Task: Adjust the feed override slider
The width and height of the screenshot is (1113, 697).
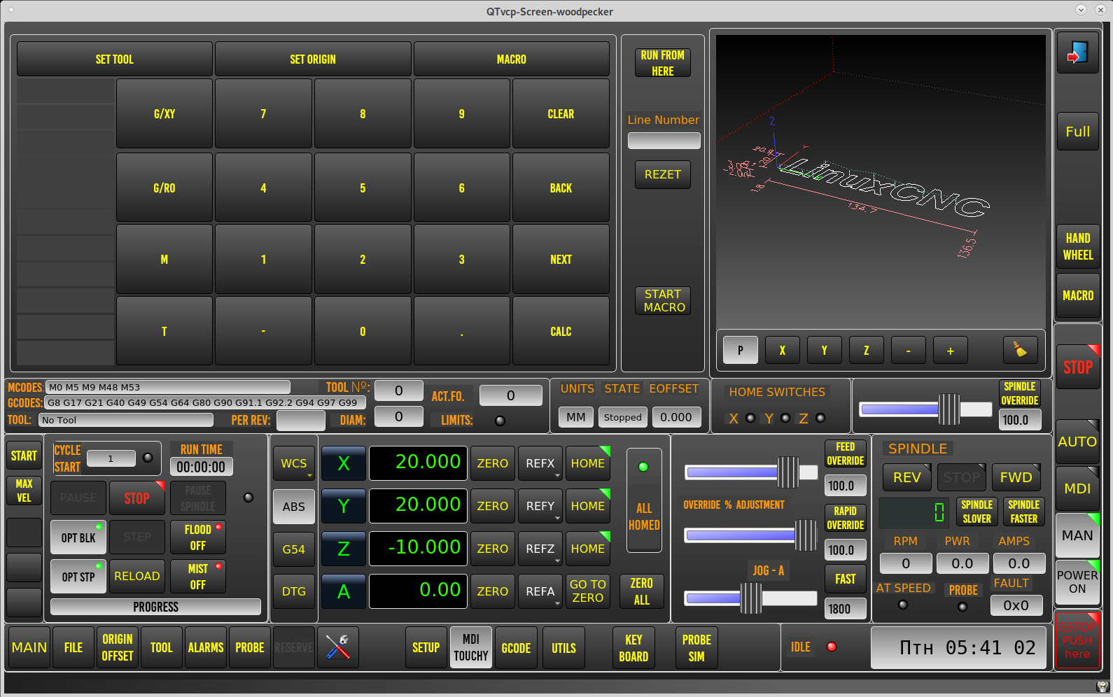Action: click(751, 472)
